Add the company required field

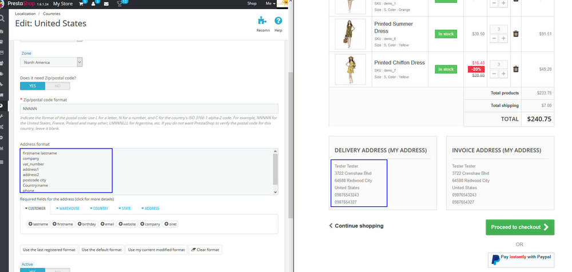(150, 224)
